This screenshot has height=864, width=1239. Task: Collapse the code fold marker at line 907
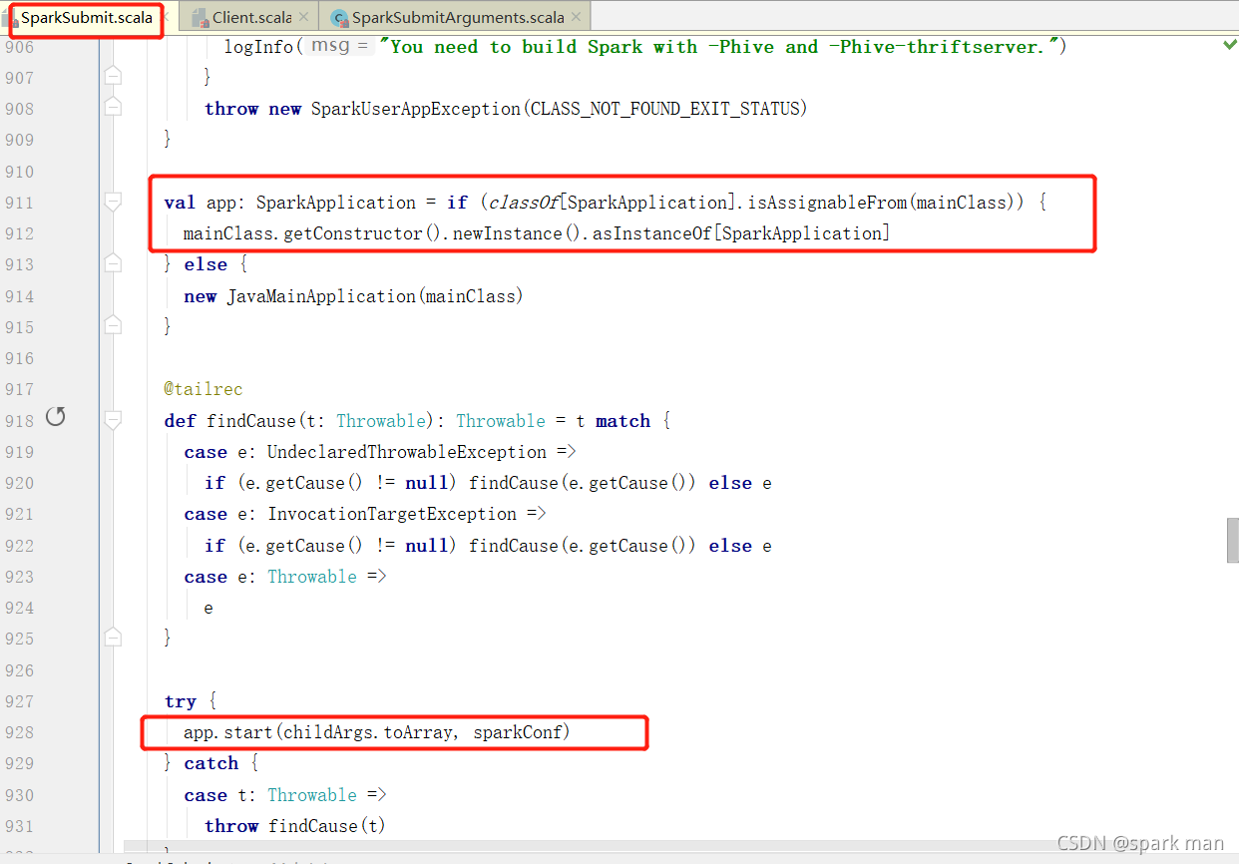pyautogui.click(x=113, y=76)
